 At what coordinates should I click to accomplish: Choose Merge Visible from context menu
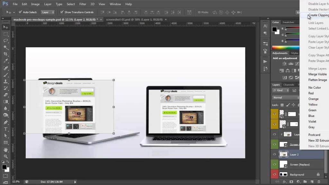317,74
